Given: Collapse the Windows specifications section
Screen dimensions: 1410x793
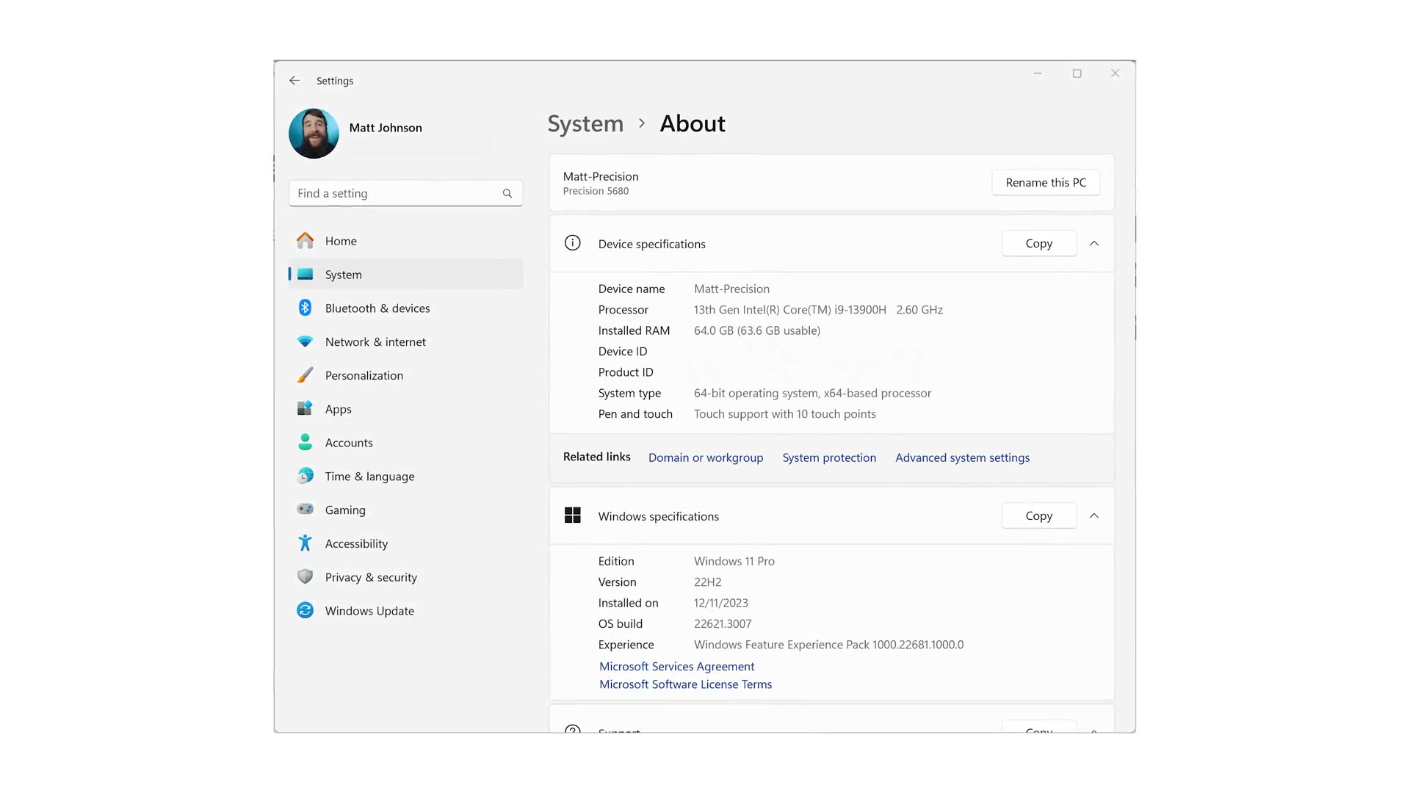Looking at the screenshot, I should pyautogui.click(x=1094, y=515).
